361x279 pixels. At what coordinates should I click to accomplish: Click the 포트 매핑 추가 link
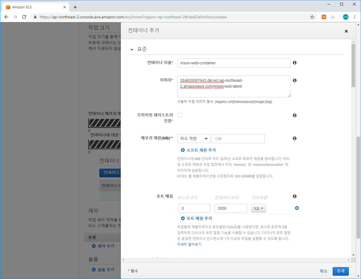tap(196, 218)
